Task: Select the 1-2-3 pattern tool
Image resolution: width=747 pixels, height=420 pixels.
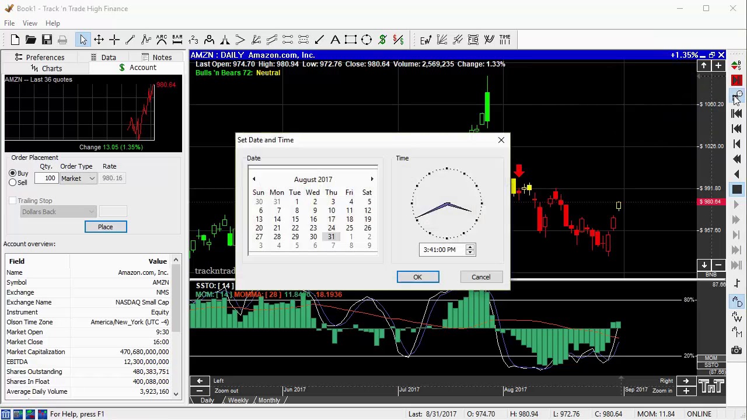Action: 193,40
